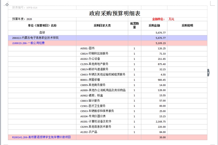Click the 预算年度：2020 field

[22, 19]
